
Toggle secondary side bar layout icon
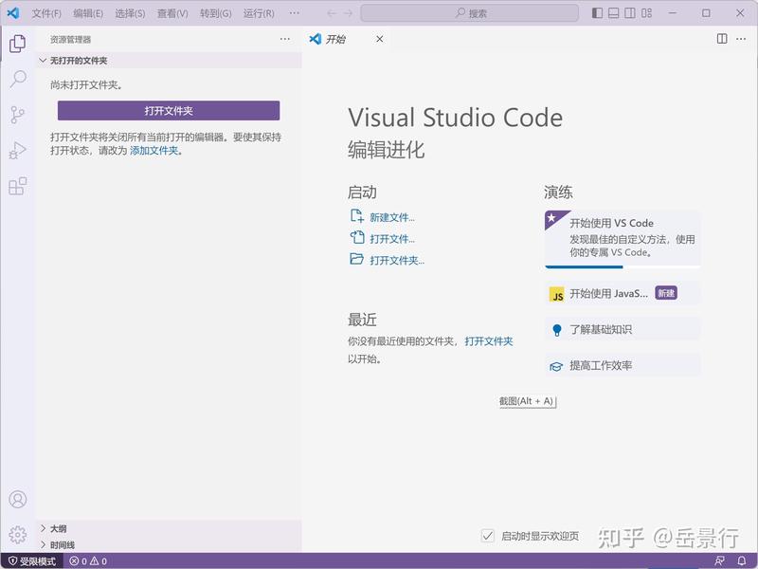tap(630, 13)
